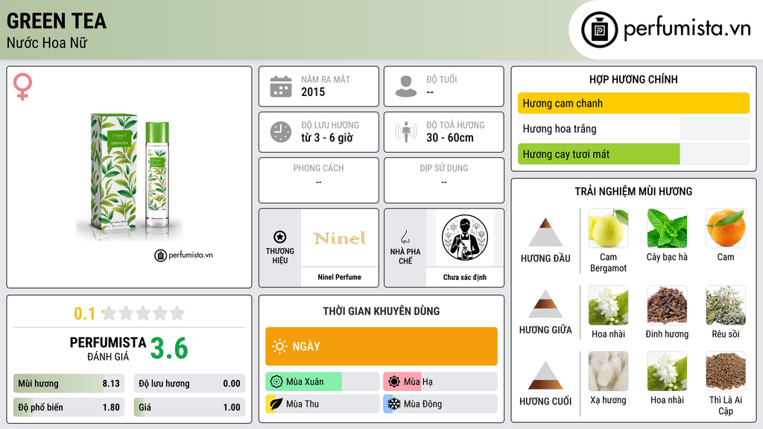The width and height of the screenshot is (763, 429).
Task: Click the Hương cuối pyramid icon
Action: 545,375
